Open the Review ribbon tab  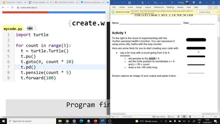[180, 7]
